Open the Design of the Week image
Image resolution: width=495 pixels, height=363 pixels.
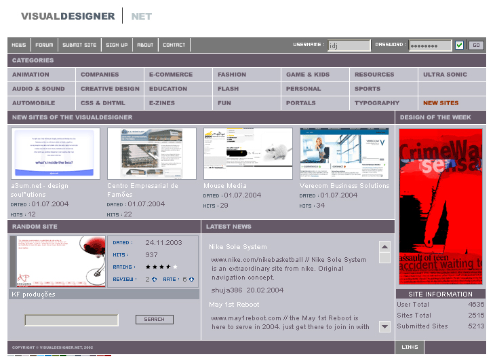pyautogui.click(x=441, y=206)
